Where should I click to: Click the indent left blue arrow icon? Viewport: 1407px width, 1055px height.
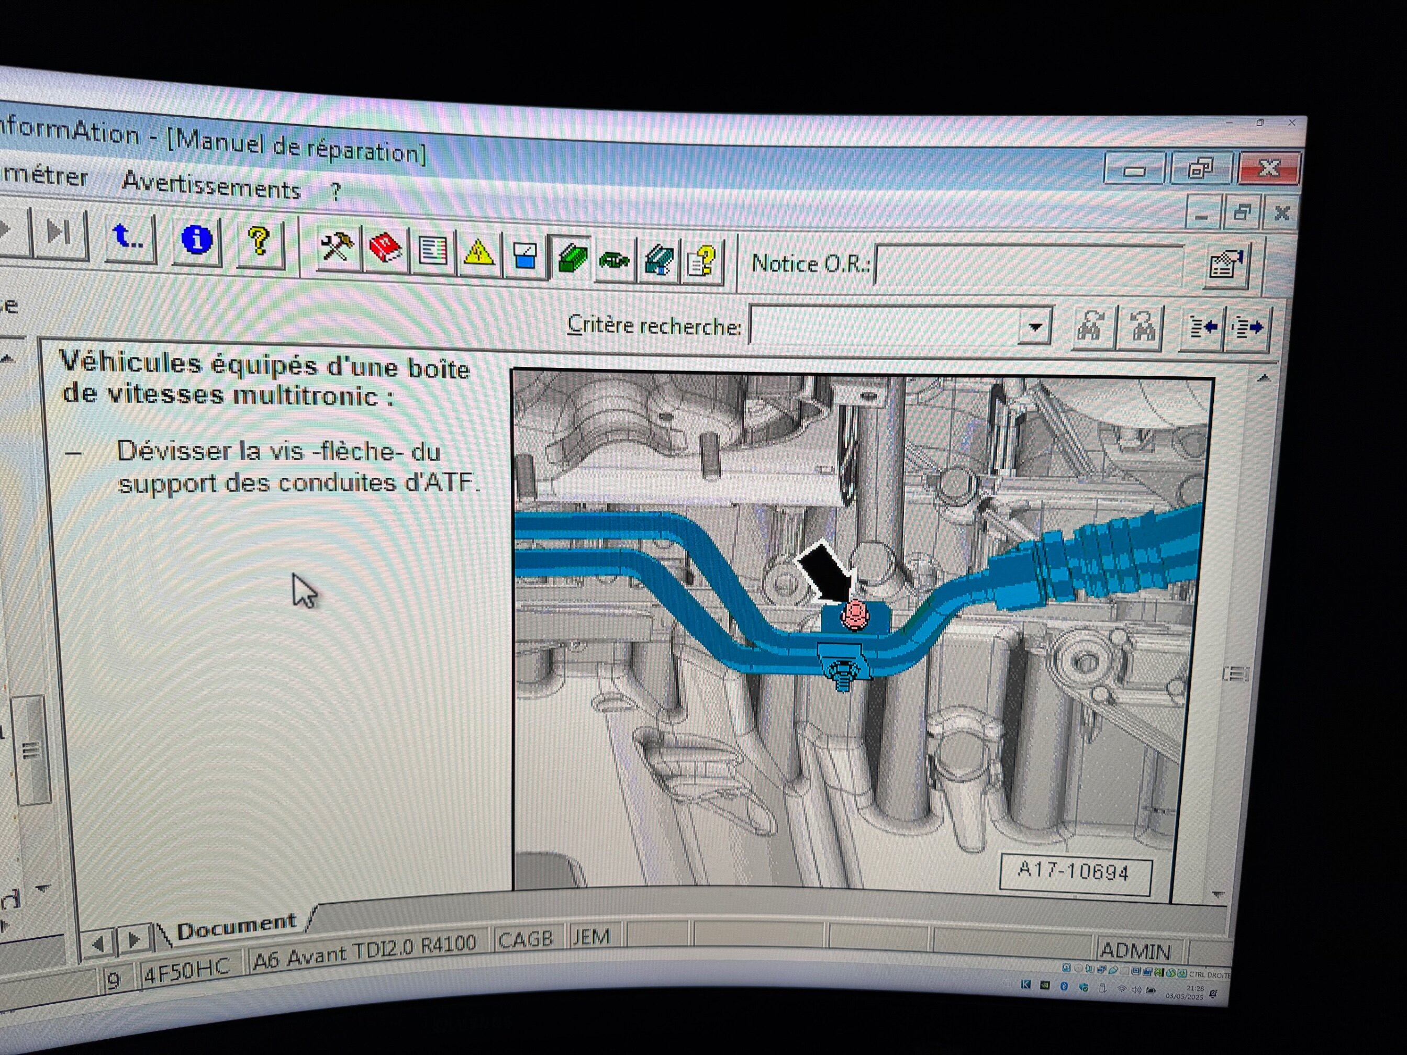[1202, 328]
